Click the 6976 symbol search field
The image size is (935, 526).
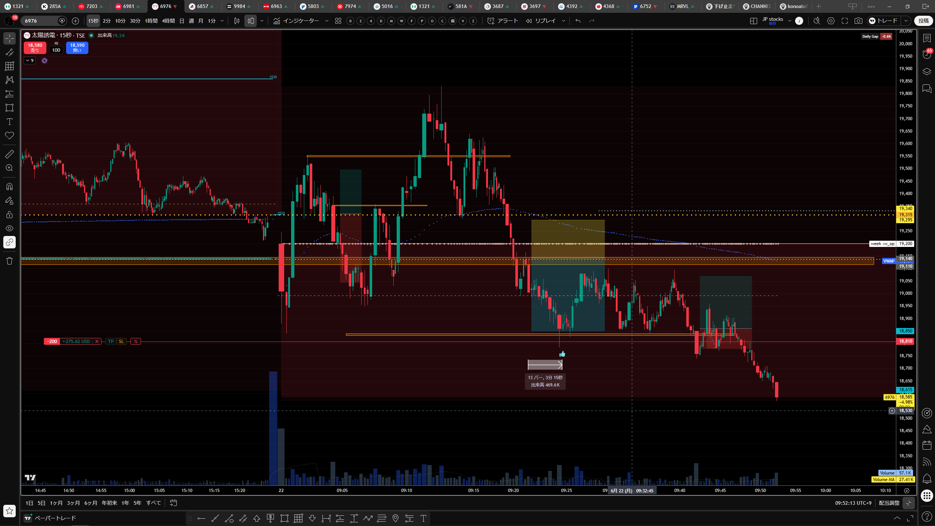[x=40, y=21]
